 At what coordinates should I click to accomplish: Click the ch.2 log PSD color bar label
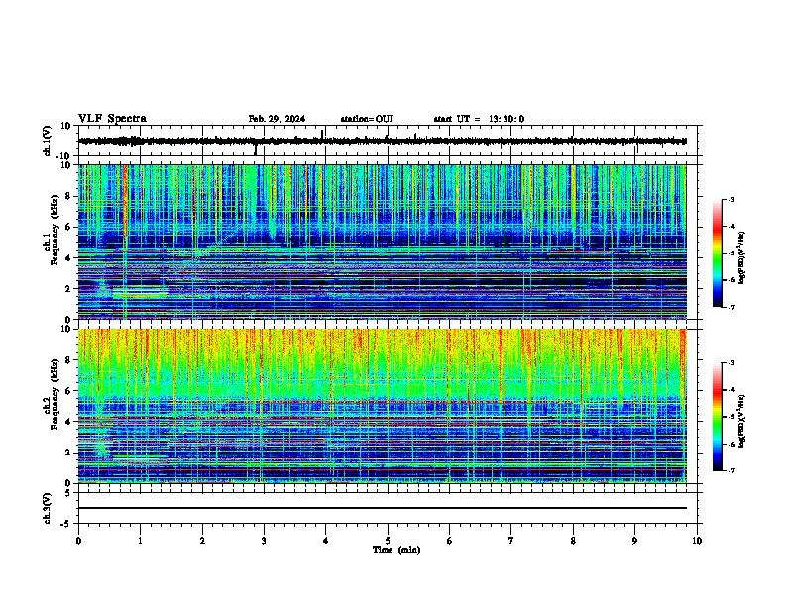(x=742, y=421)
